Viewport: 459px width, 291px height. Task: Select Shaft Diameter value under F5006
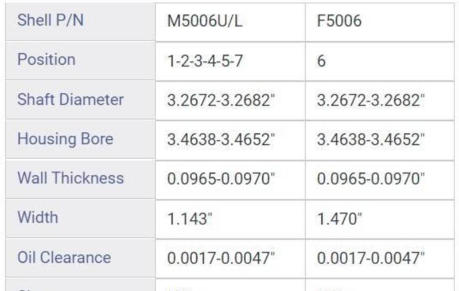click(x=371, y=100)
